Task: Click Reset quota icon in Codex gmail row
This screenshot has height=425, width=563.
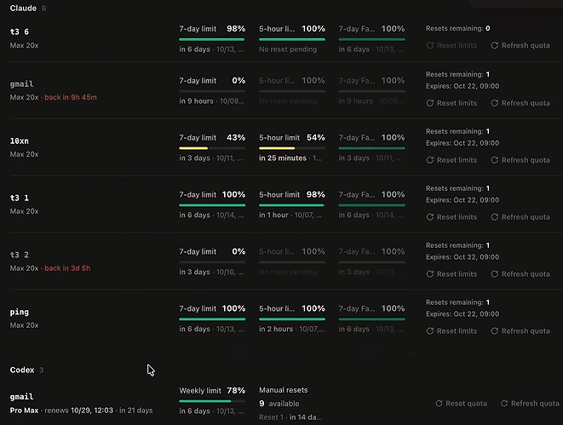Action: [439, 404]
